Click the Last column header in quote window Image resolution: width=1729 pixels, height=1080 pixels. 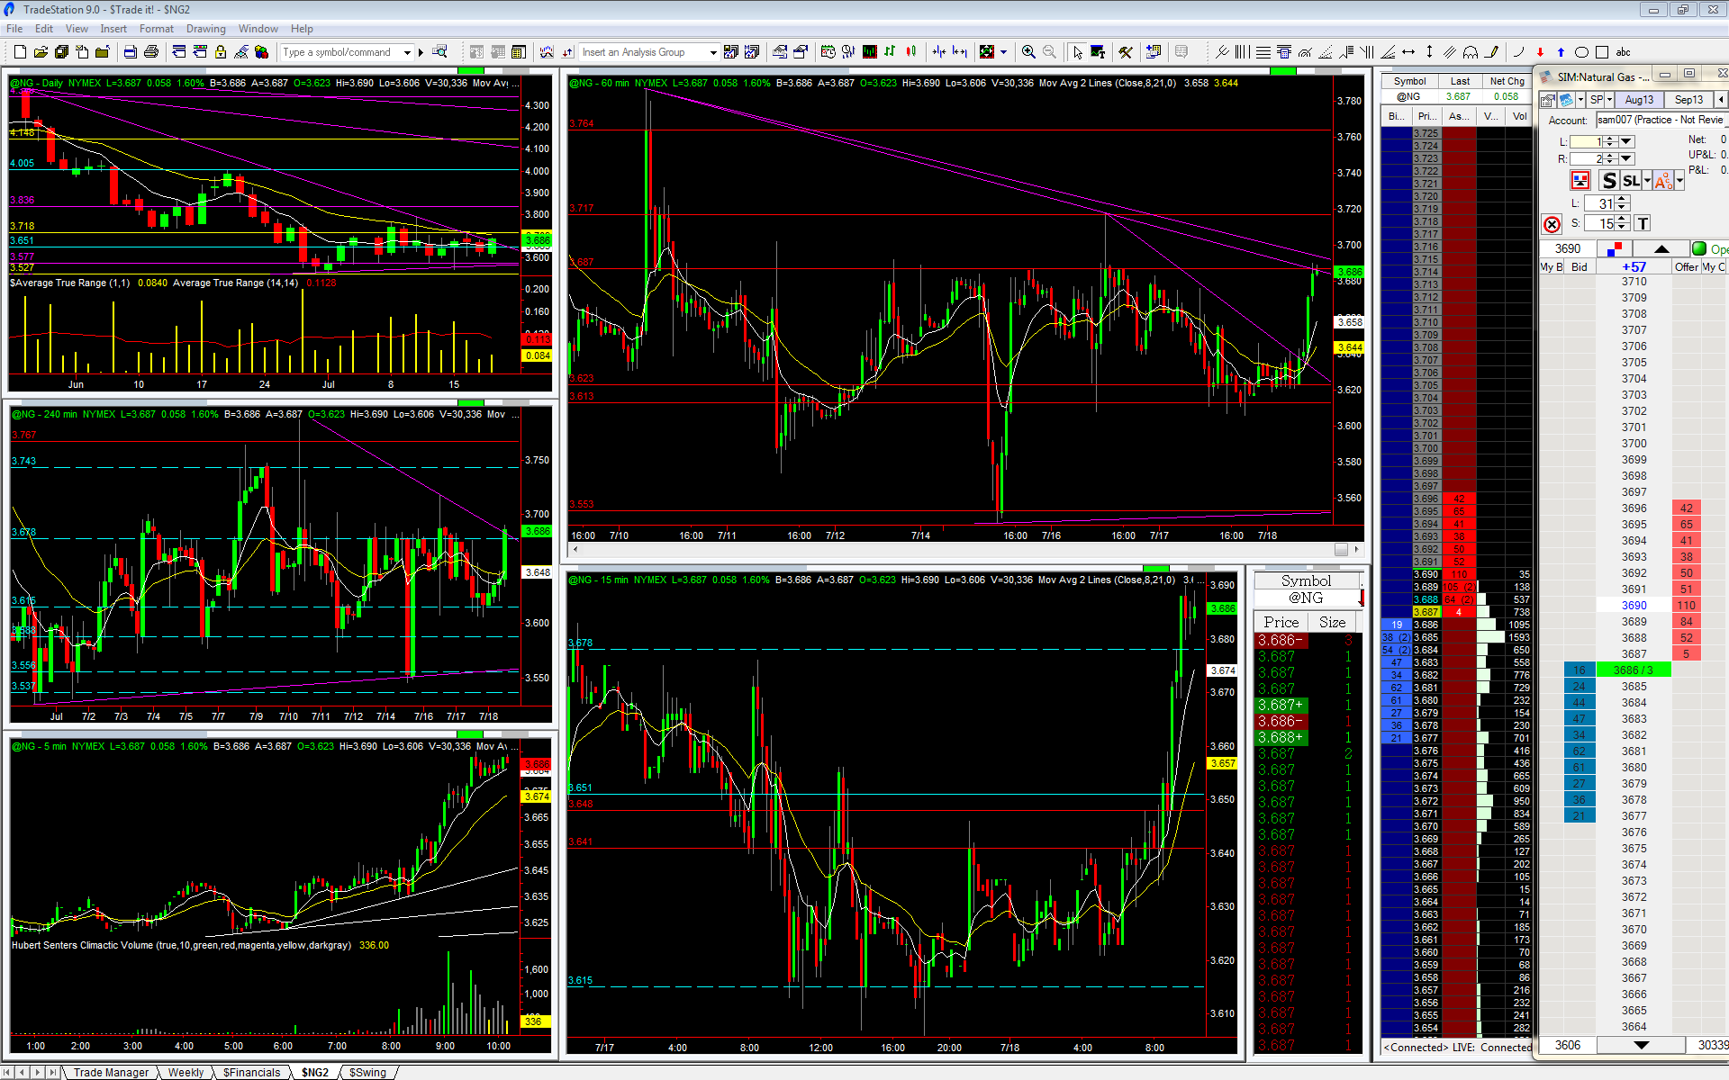pos(1460,81)
